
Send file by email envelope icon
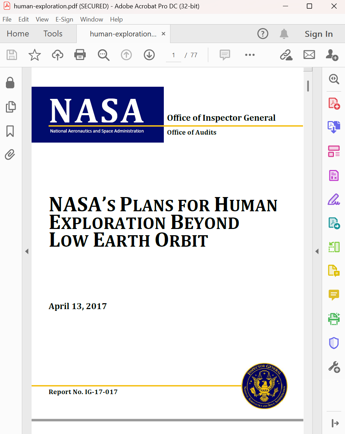pos(309,55)
